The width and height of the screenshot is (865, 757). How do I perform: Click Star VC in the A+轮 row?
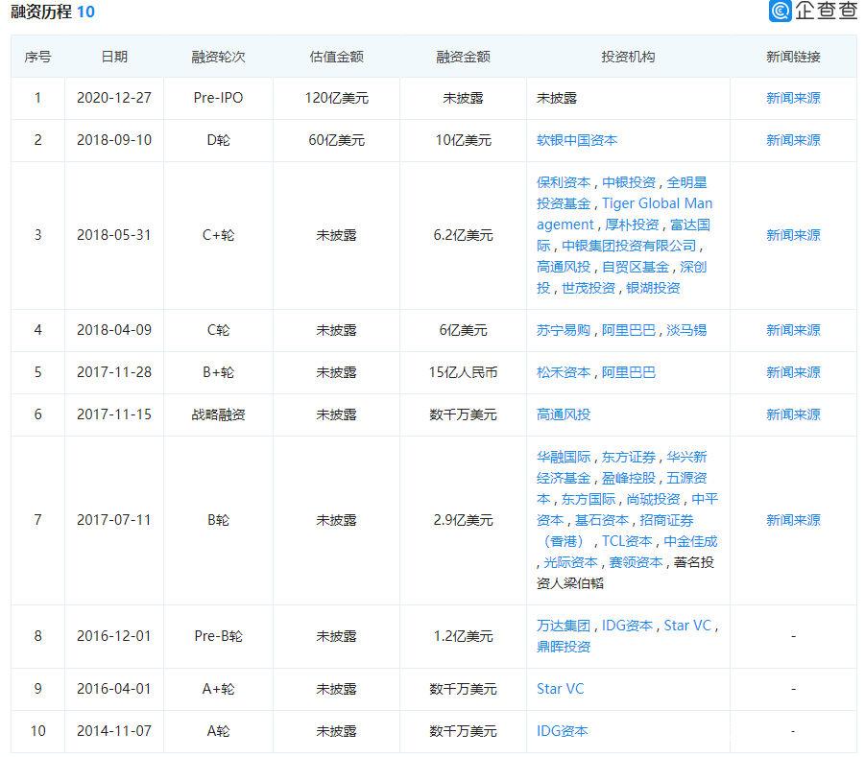pos(560,689)
